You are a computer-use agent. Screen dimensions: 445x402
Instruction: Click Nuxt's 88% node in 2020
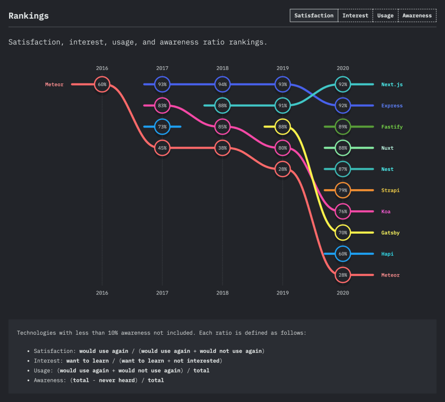point(343,148)
